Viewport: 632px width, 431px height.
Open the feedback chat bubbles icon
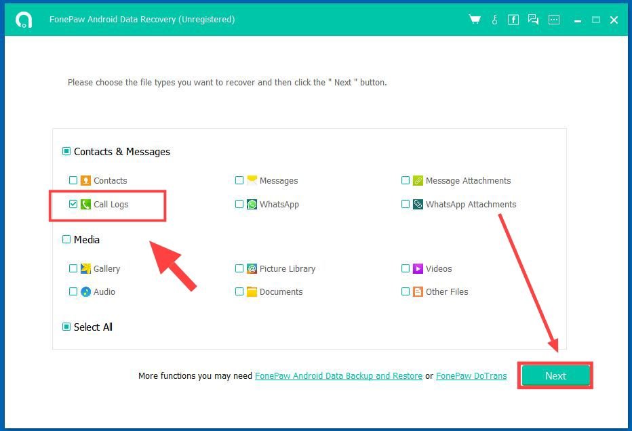[533, 20]
